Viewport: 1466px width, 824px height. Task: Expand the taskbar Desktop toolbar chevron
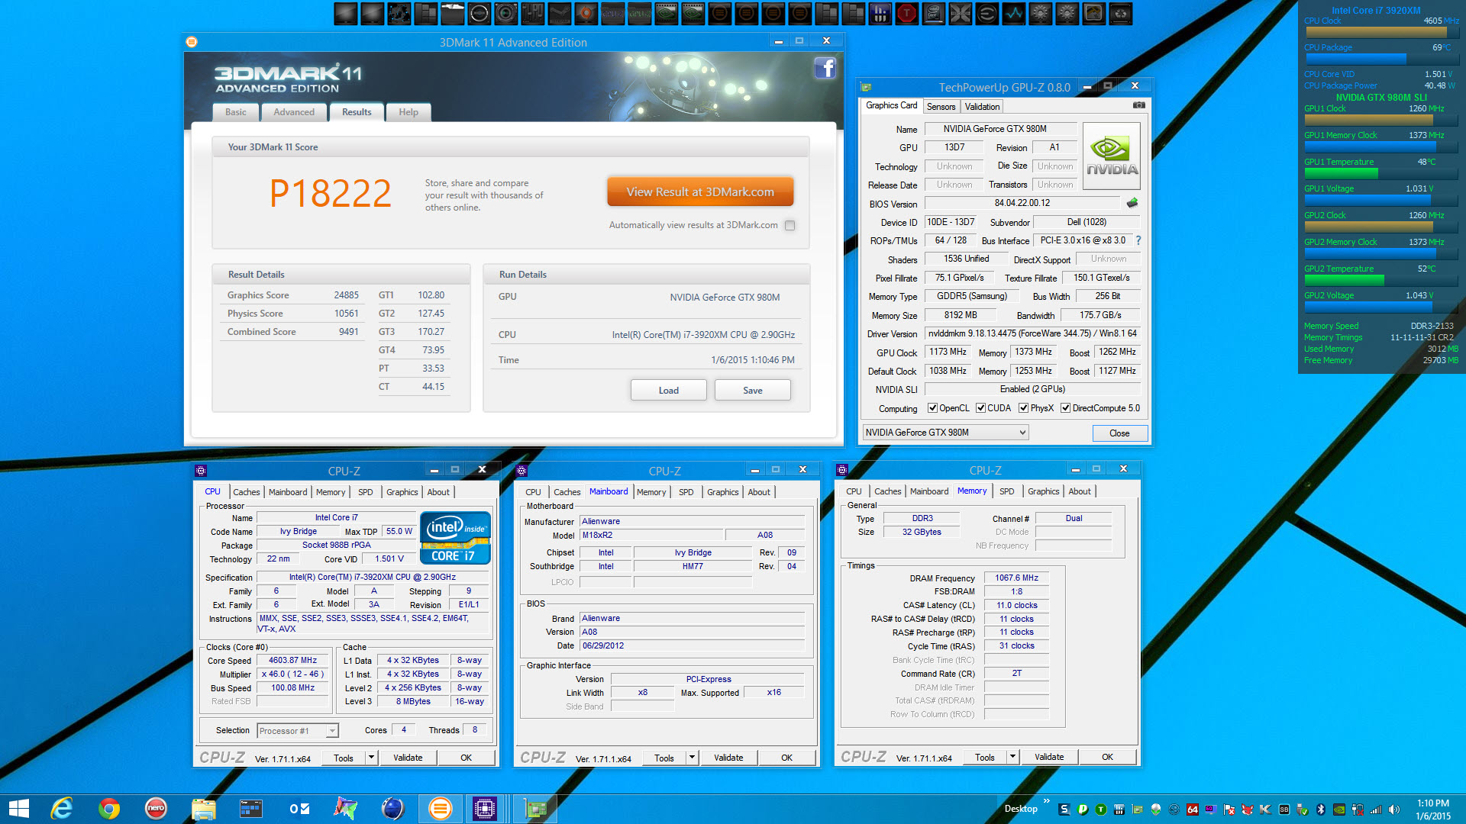pyautogui.click(x=1047, y=800)
